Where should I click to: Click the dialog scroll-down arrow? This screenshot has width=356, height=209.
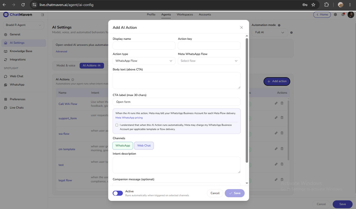[247, 183]
